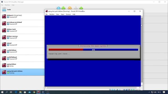Viewport: 168px width, 94px height.
Task: Click the green Show arrow toolbar icon
Action: pos(81,8)
